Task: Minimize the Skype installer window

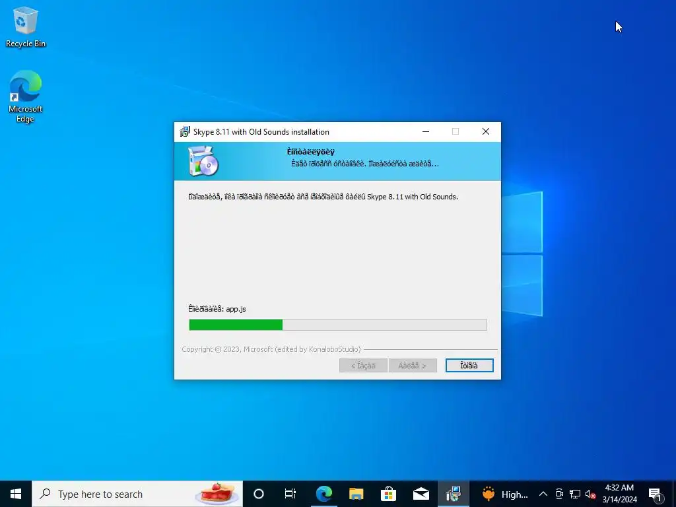Action: click(426, 132)
